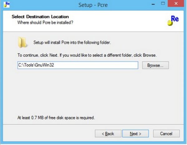Viewport: 187px width, 145px height.
Task: Click Browse to choose a different folder
Action: pos(156,65)
